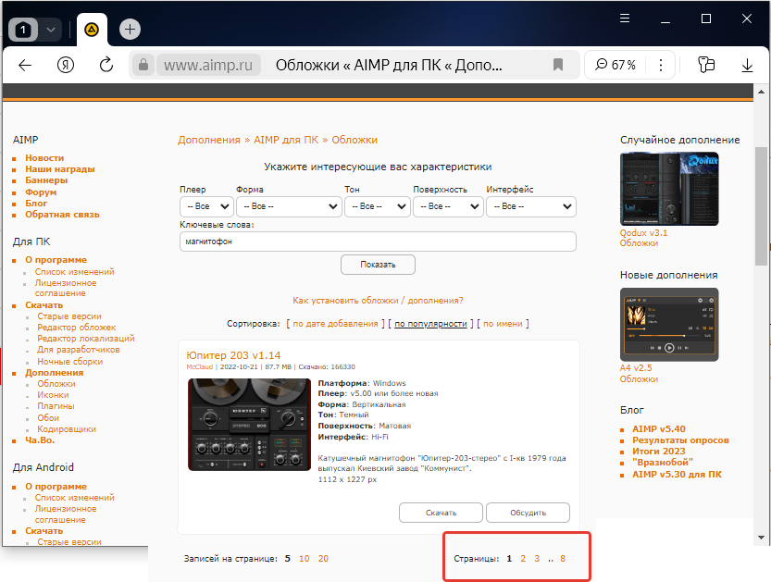Open the browser extensions icon
Image resolution: width=771 pixels, height=582 pixels.
(706, 65)
